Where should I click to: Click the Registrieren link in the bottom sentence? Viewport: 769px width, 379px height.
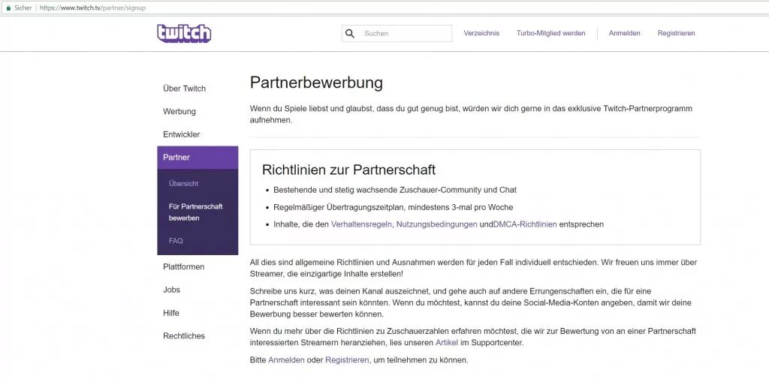(347, 360)
